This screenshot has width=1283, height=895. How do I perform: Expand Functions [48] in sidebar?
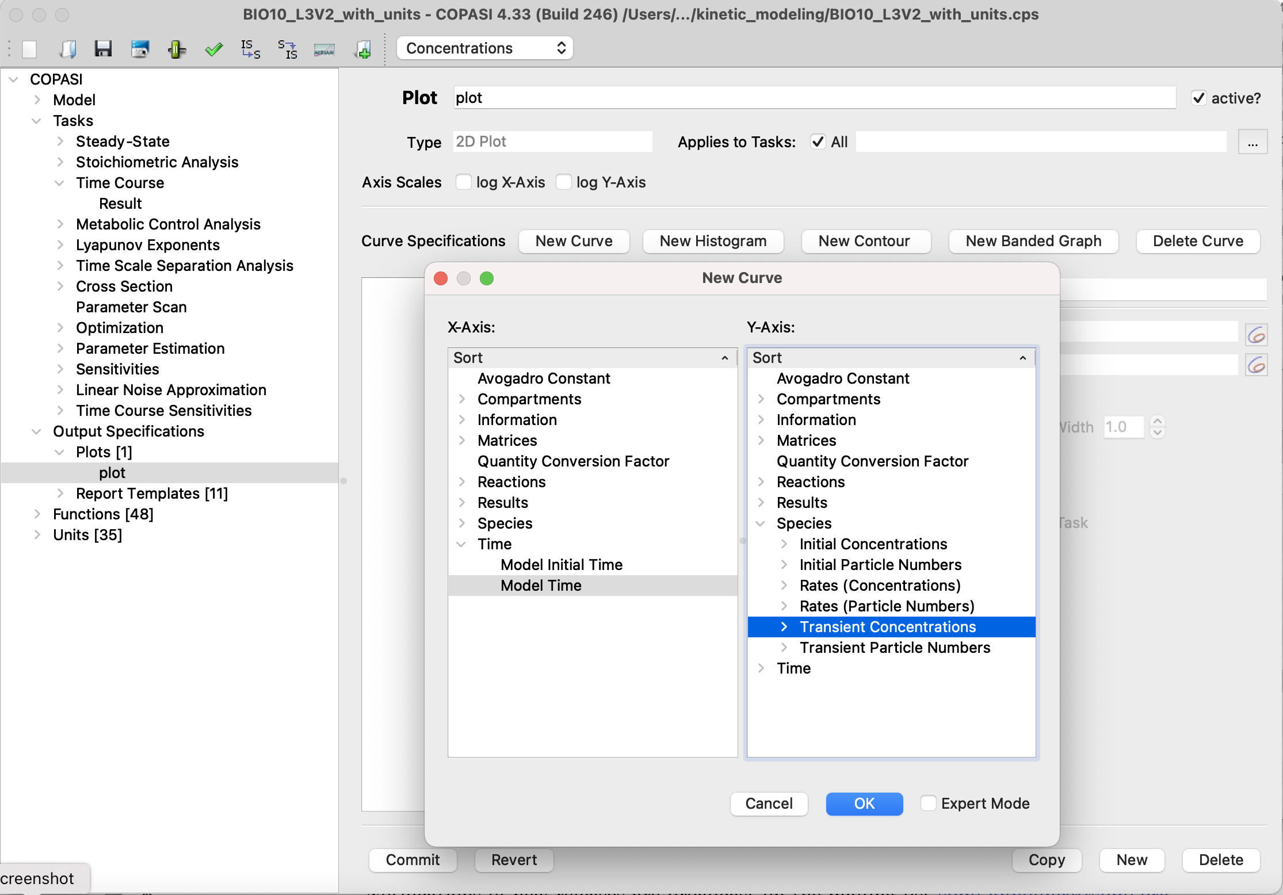click(x=37, y=514)
